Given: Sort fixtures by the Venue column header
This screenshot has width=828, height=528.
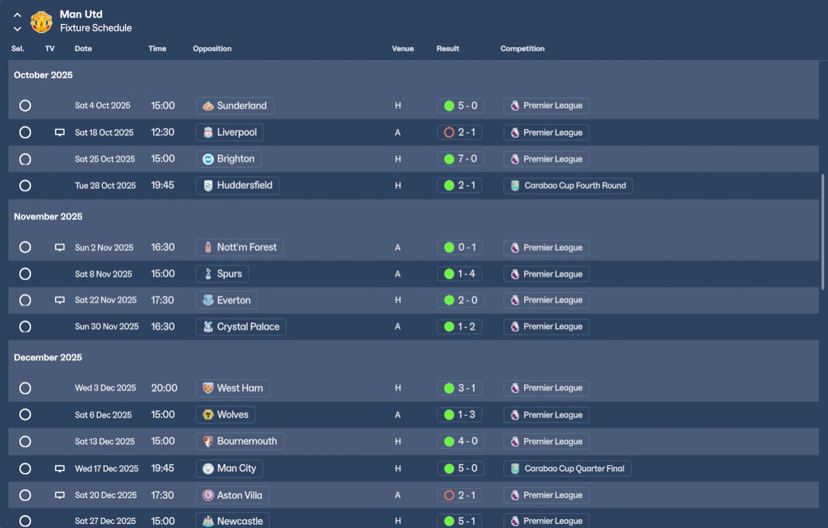Looking at the screenshot, I should [403, 49].
